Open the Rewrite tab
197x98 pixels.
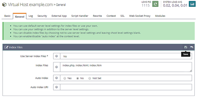(x=97, y=16)
